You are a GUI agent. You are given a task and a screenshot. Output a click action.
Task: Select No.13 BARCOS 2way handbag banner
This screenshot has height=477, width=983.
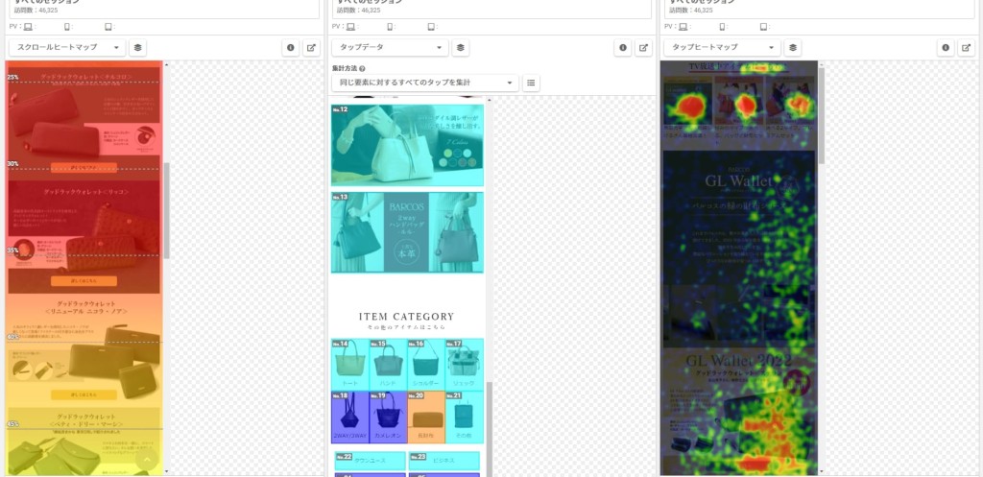click(407, 232)
